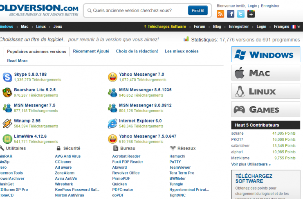Click the LimeWire 4.12.6 green icon
303x199 pixels.
[x=7, y=139]
